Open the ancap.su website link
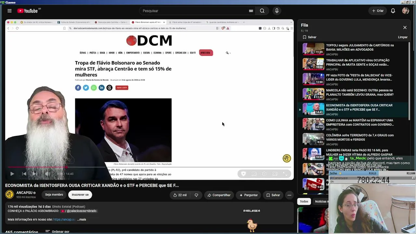 click(x=64, y=219)
